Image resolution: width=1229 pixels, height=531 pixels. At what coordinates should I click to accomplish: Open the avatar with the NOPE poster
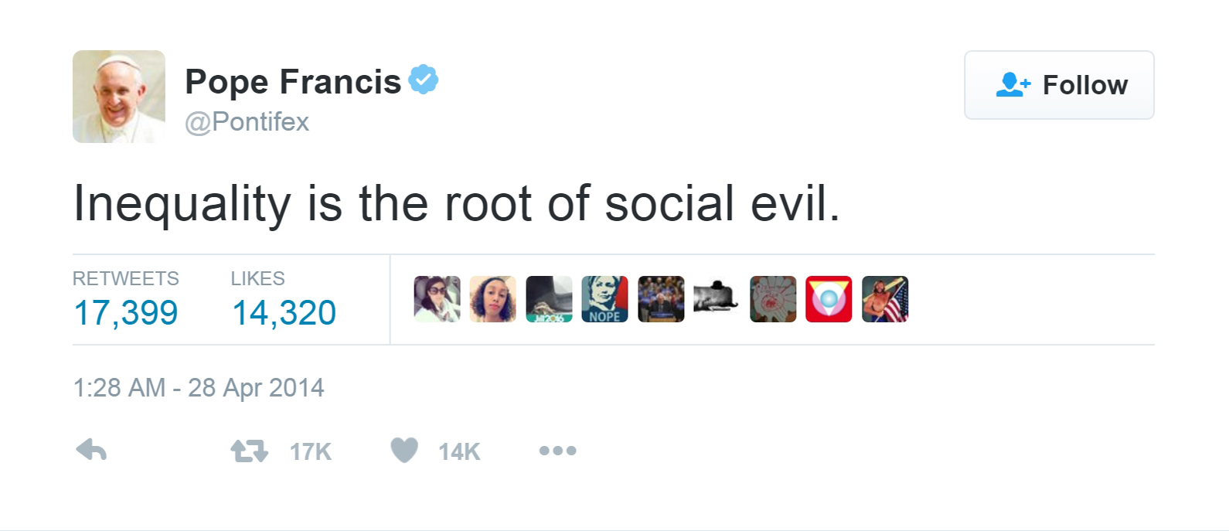[x=604, y=299]
